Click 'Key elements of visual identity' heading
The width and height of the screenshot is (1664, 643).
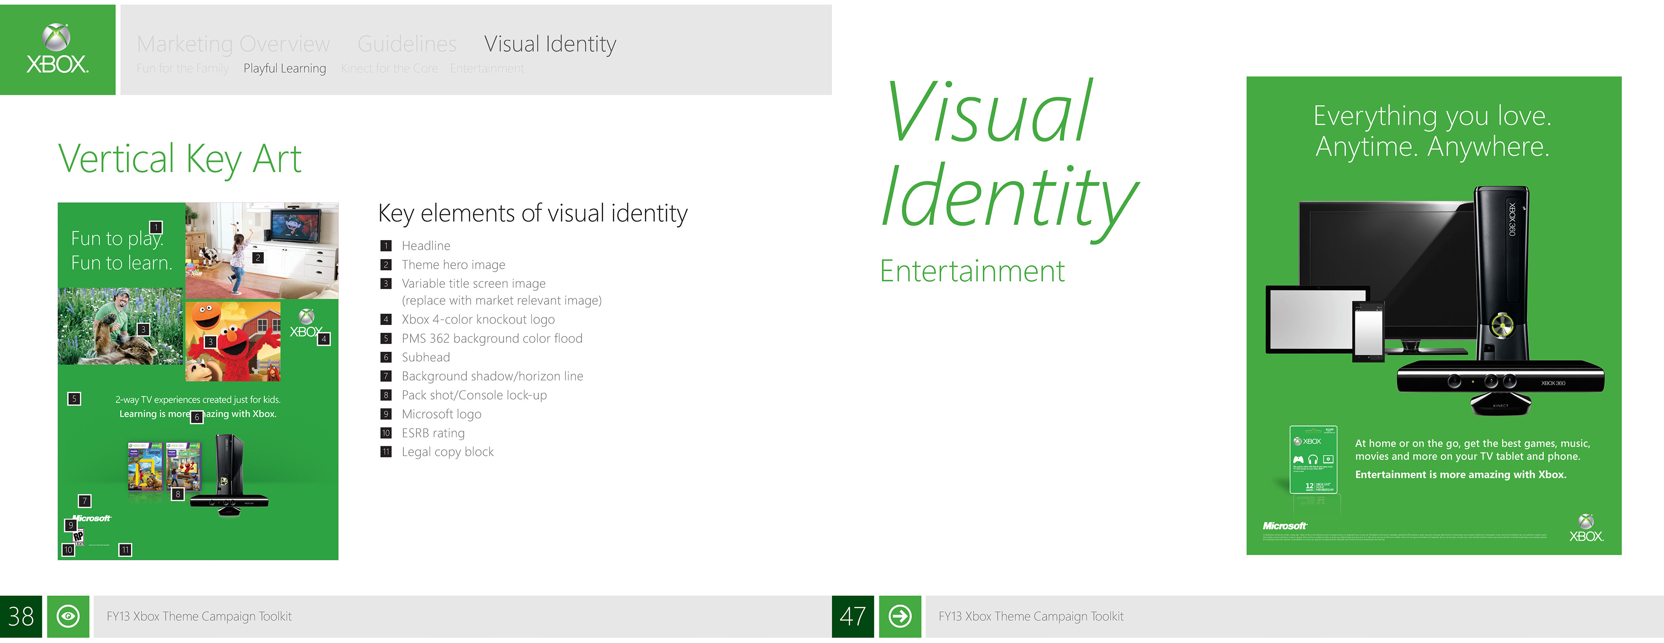(x=533, y=214)
